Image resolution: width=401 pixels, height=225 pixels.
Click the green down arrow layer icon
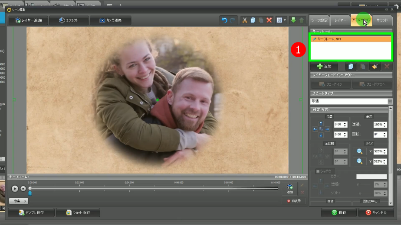293,20
